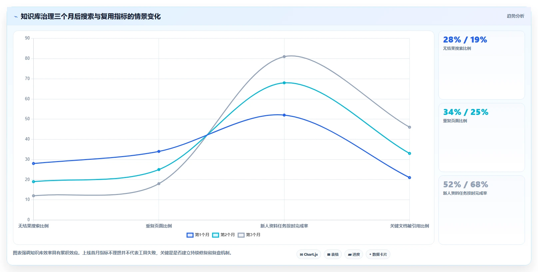Click the 第3个月 point on 关键文档被引用比例
The image size is (538, 272).
409,127
